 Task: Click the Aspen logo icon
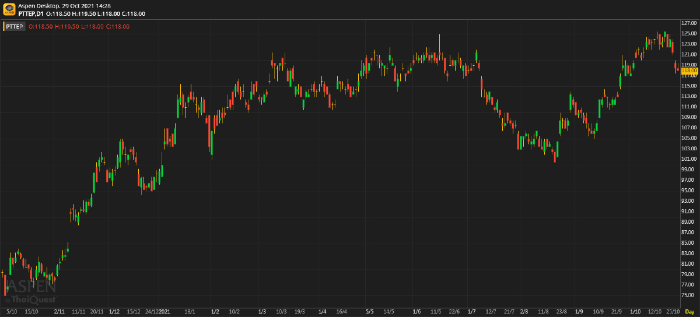(9, 9)
